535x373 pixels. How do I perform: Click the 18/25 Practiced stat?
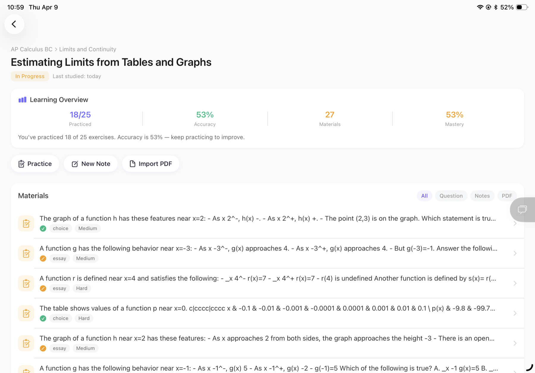[80, 119]
